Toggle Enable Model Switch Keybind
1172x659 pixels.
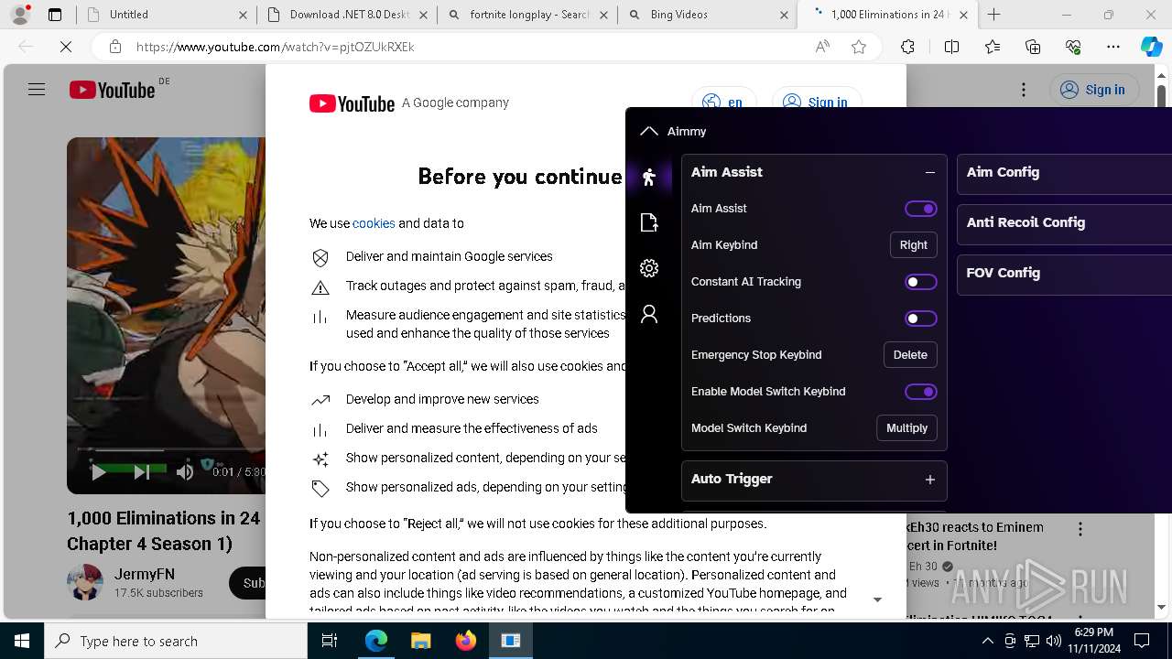click(x=921, y=392)
